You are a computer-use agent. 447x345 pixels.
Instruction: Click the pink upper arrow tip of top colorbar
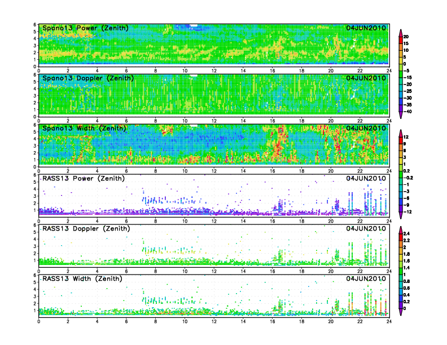401,33
